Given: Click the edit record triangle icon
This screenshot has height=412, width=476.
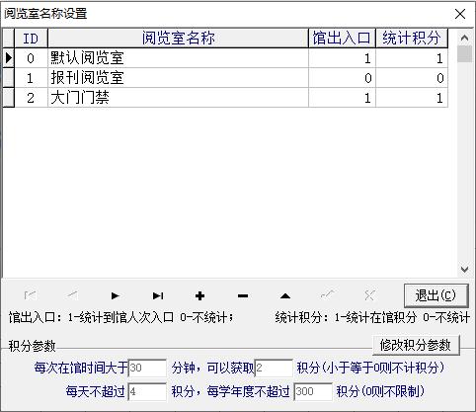Looking at the screenshot, I should click(285, 295).
